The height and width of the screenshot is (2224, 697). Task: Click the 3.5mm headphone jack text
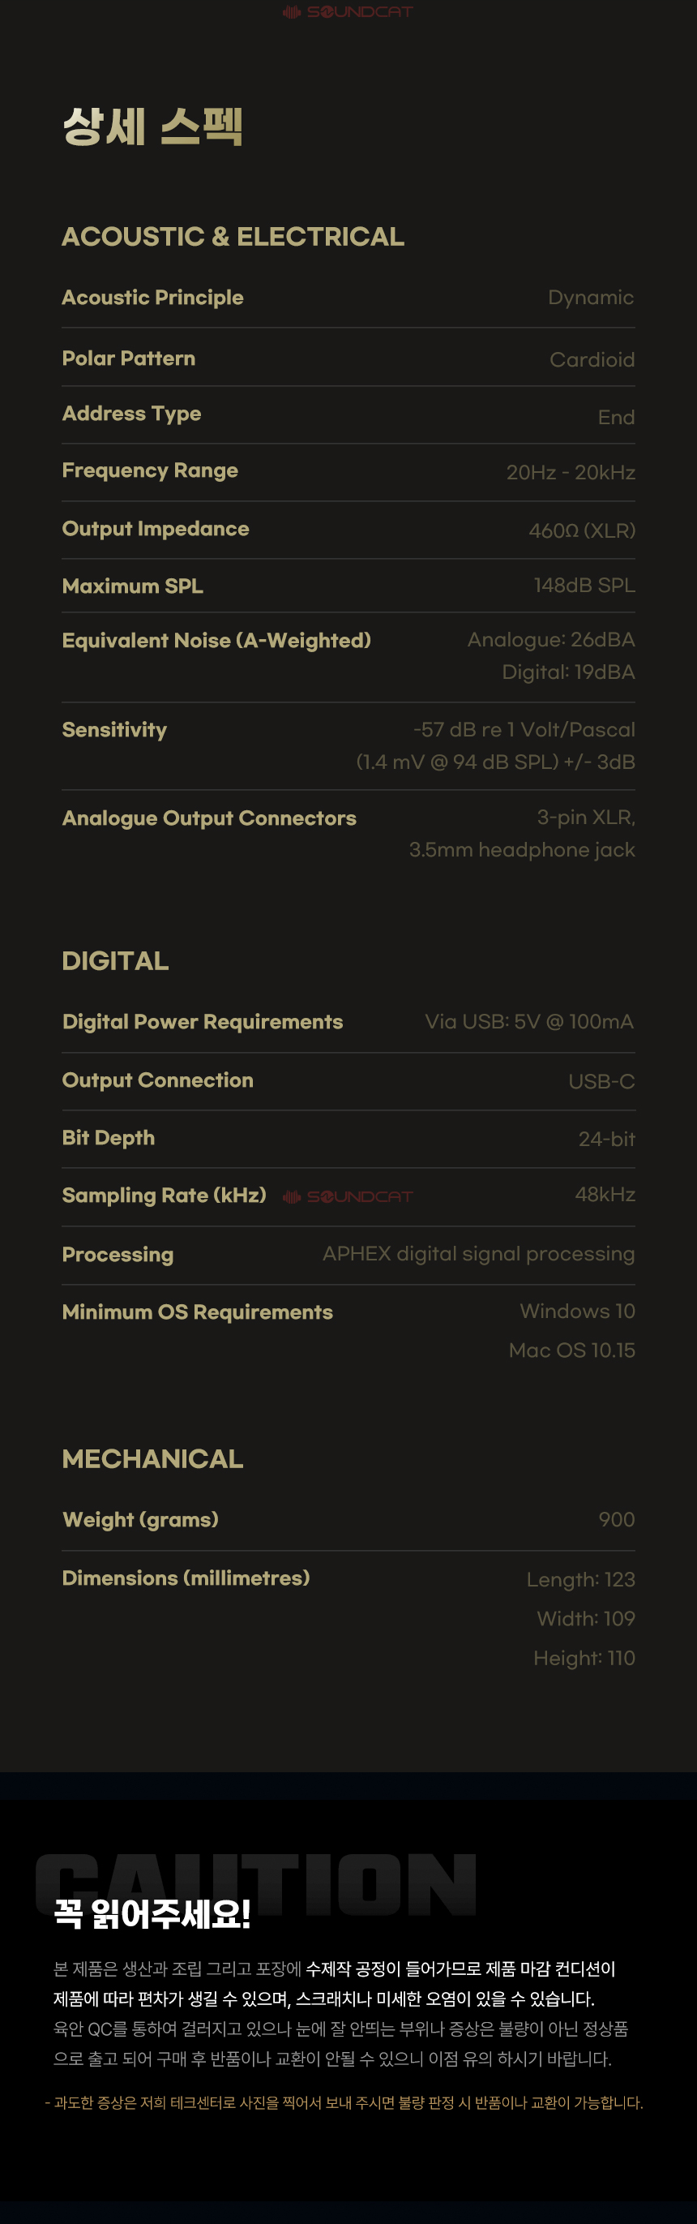(x=522, y=849)
